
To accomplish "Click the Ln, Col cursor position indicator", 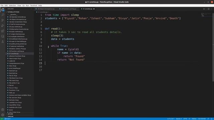I will 171,119.
